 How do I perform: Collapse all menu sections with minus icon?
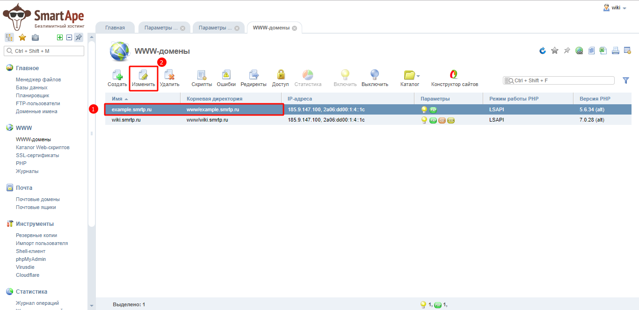pyautogui.click(x=69, y=37)
